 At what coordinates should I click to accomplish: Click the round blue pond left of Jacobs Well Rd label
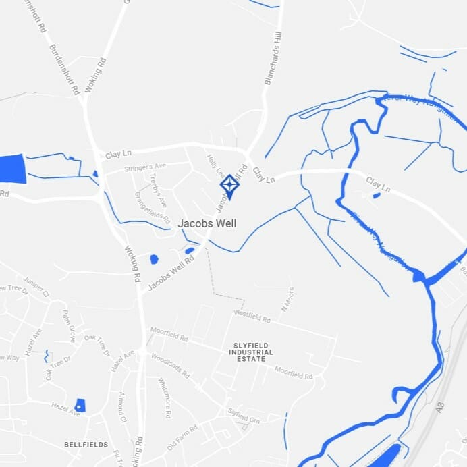[x=154, y=259]
